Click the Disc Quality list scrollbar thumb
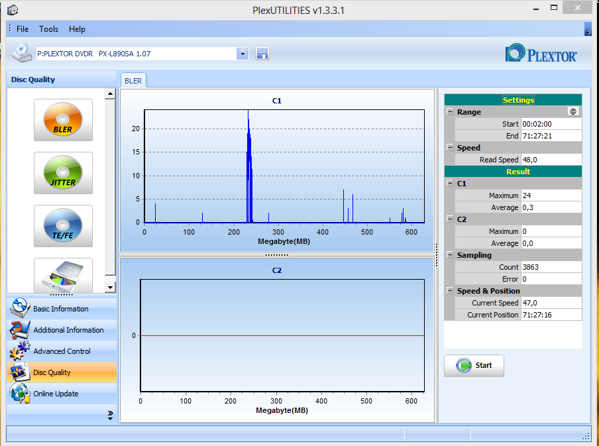This screenshot has height=446, width=599. (110, 187)
